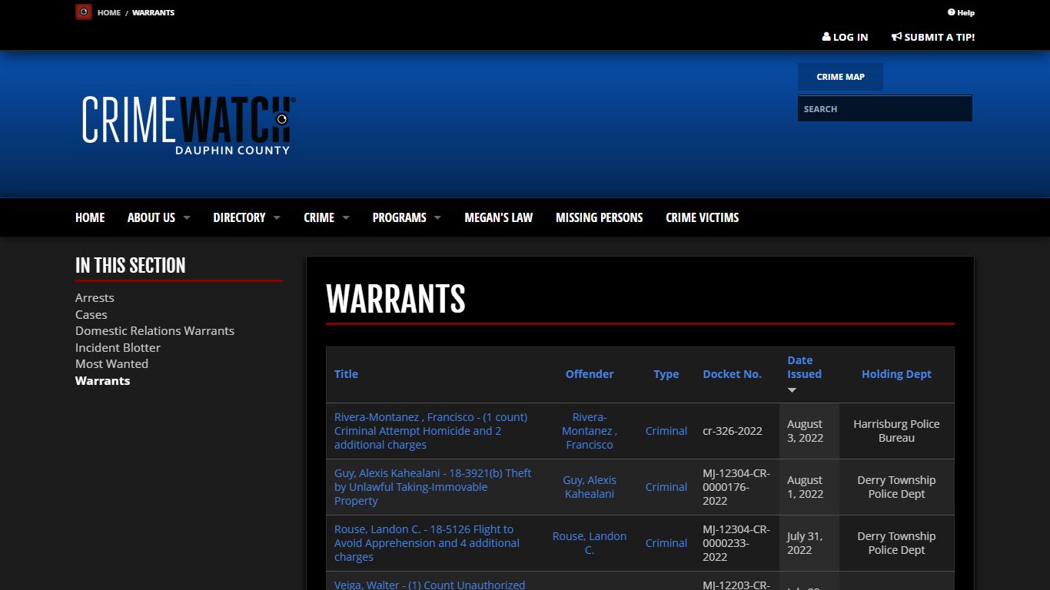The height and width of the screenshot is (590, 1050).
Task: Select docket MJ-12304-CR-0000233-2022
Action: (736, 543)
